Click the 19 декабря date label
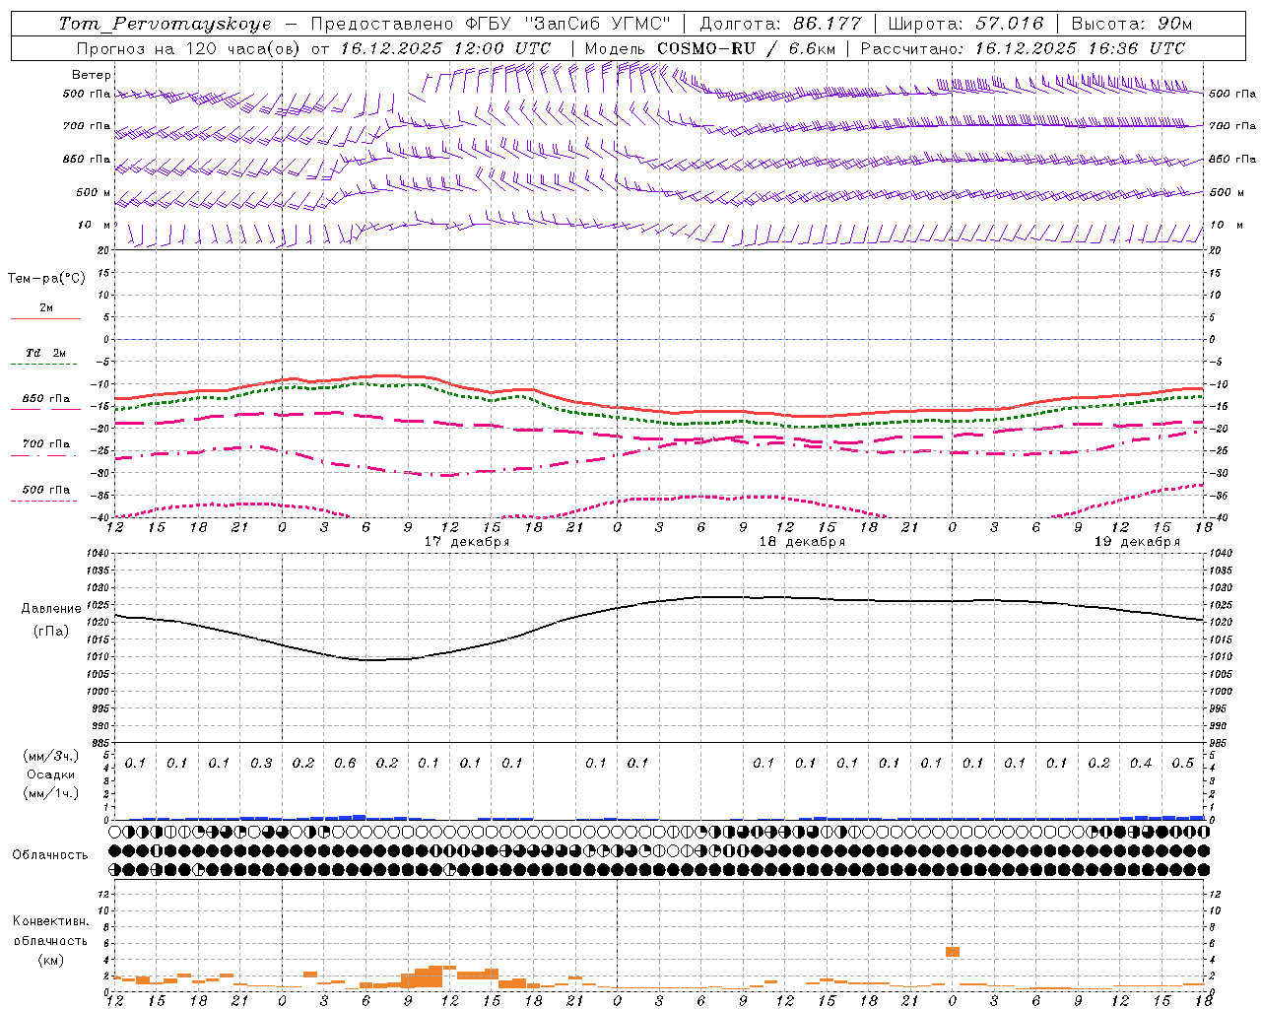 click(x=1137, y=542)
